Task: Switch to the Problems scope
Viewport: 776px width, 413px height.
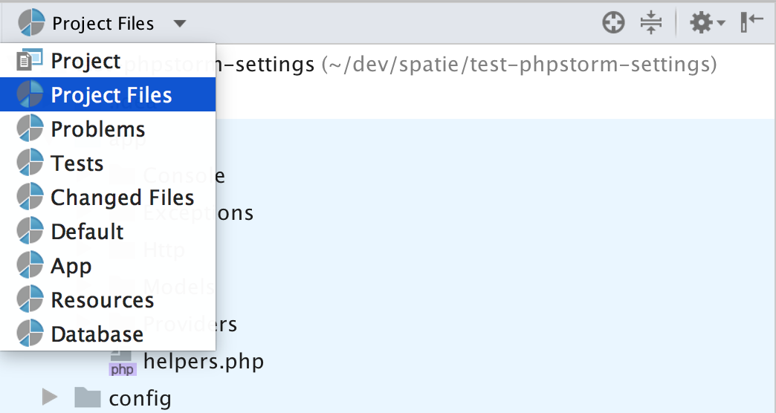Action: click(x=97, y=129)
